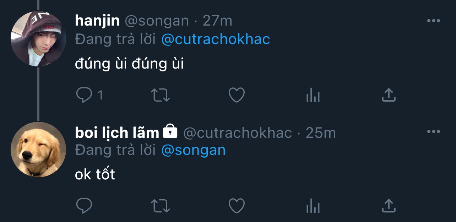The width and height of the screenshot is (456, 222).
Task: Open more options for hanjin's tweet
Action: (x=433, y=21)
